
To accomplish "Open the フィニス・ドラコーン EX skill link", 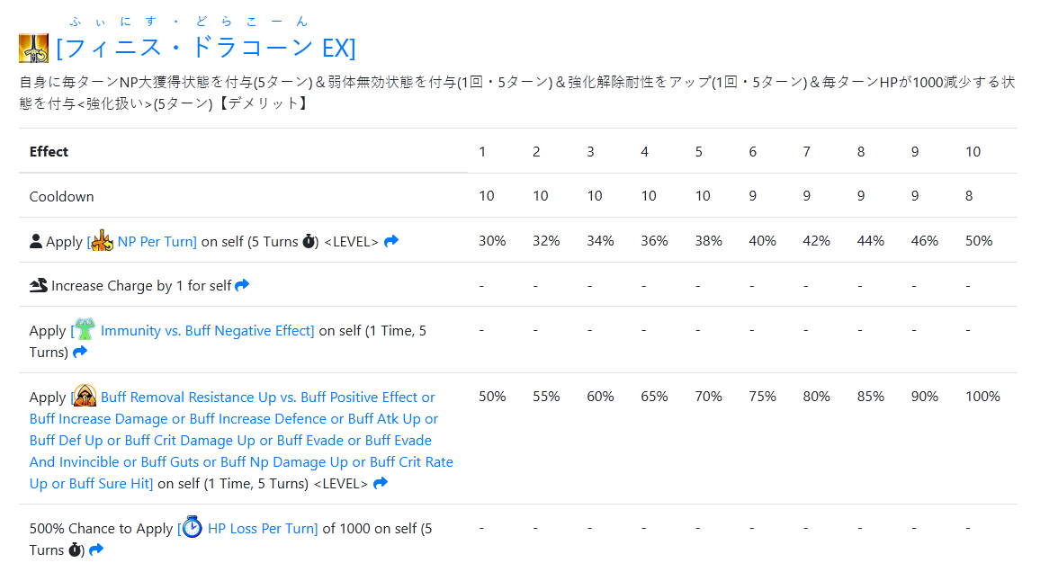I will coord(205,48).
